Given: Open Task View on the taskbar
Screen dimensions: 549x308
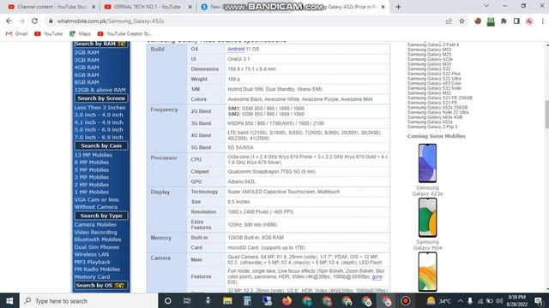Looking at the screenshot, I should (x=187, y=300).
